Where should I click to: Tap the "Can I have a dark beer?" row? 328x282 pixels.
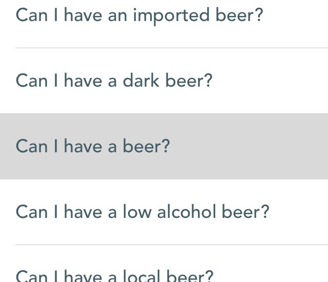tap(114, 81)
